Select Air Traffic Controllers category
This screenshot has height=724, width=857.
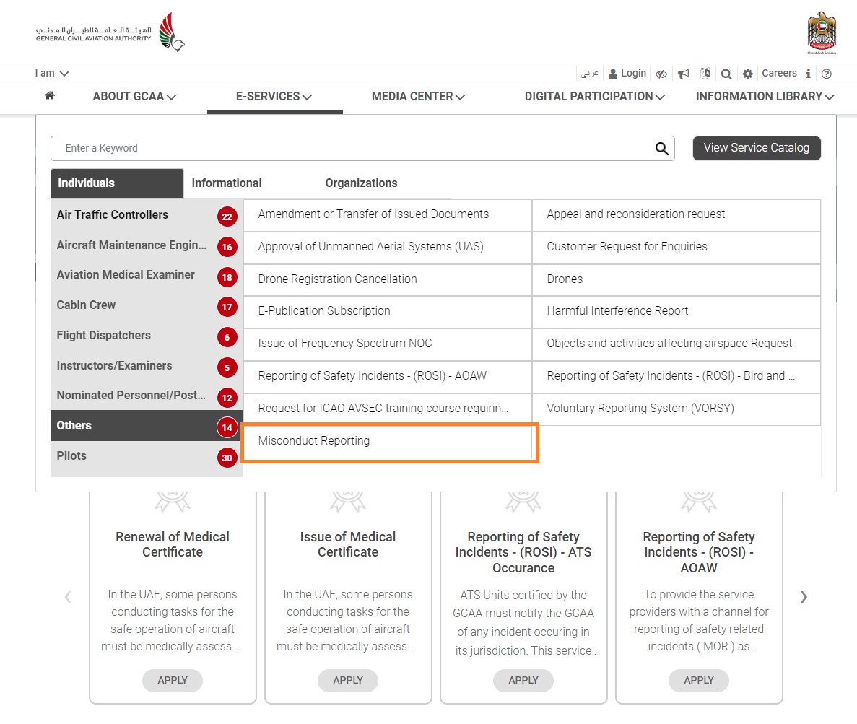147,215
